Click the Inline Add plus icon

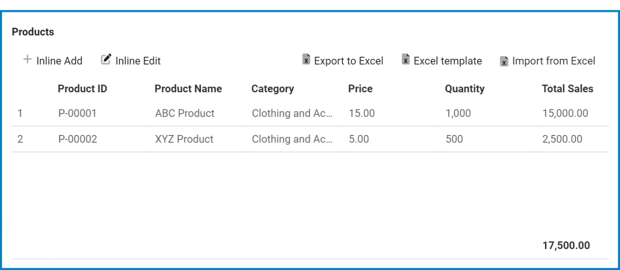(x=27, y=60)
